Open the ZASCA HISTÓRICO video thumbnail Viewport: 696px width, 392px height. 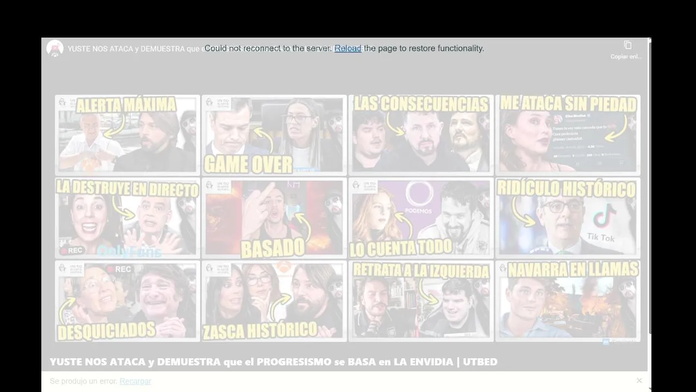[274, 301]
